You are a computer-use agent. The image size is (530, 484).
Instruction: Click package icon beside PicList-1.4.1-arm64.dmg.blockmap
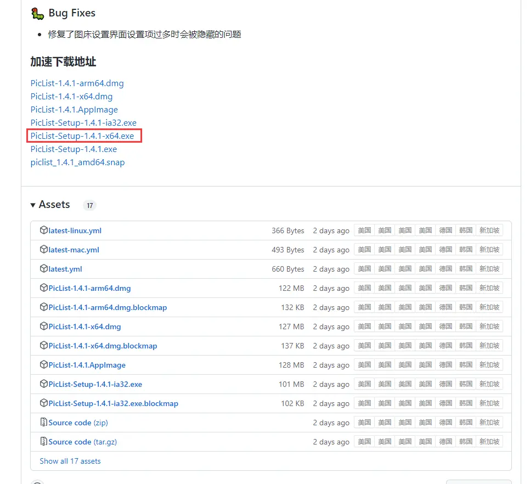43,307
